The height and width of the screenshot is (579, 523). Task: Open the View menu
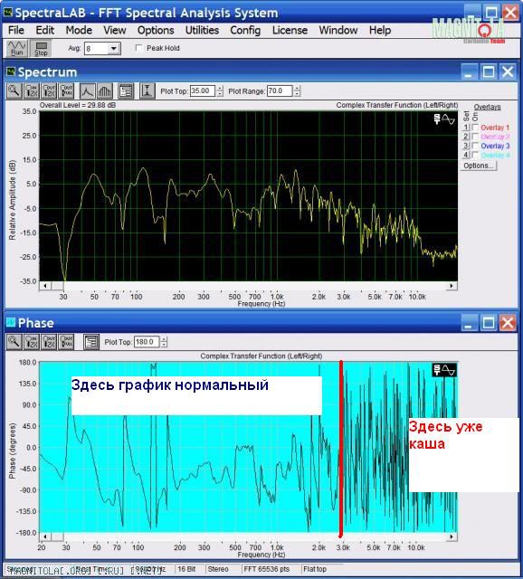(115, 30)
